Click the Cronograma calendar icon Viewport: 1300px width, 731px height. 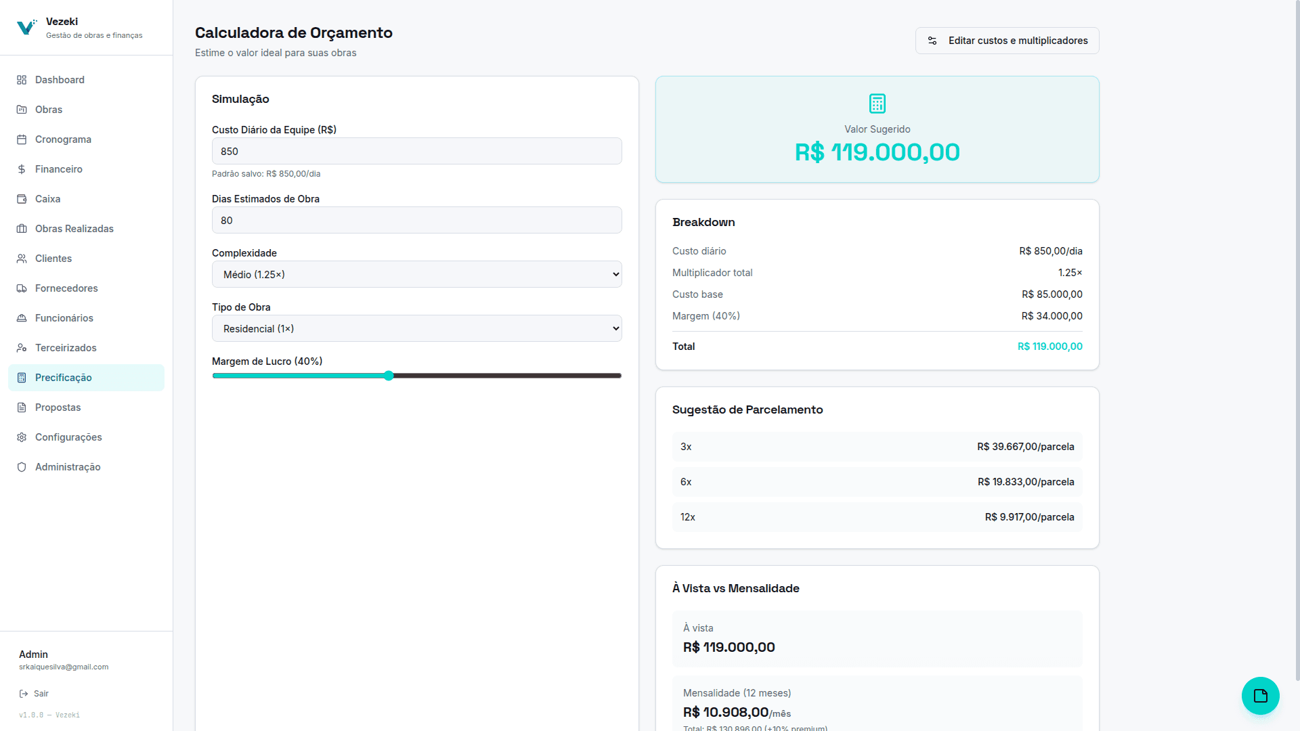(22, 139)
